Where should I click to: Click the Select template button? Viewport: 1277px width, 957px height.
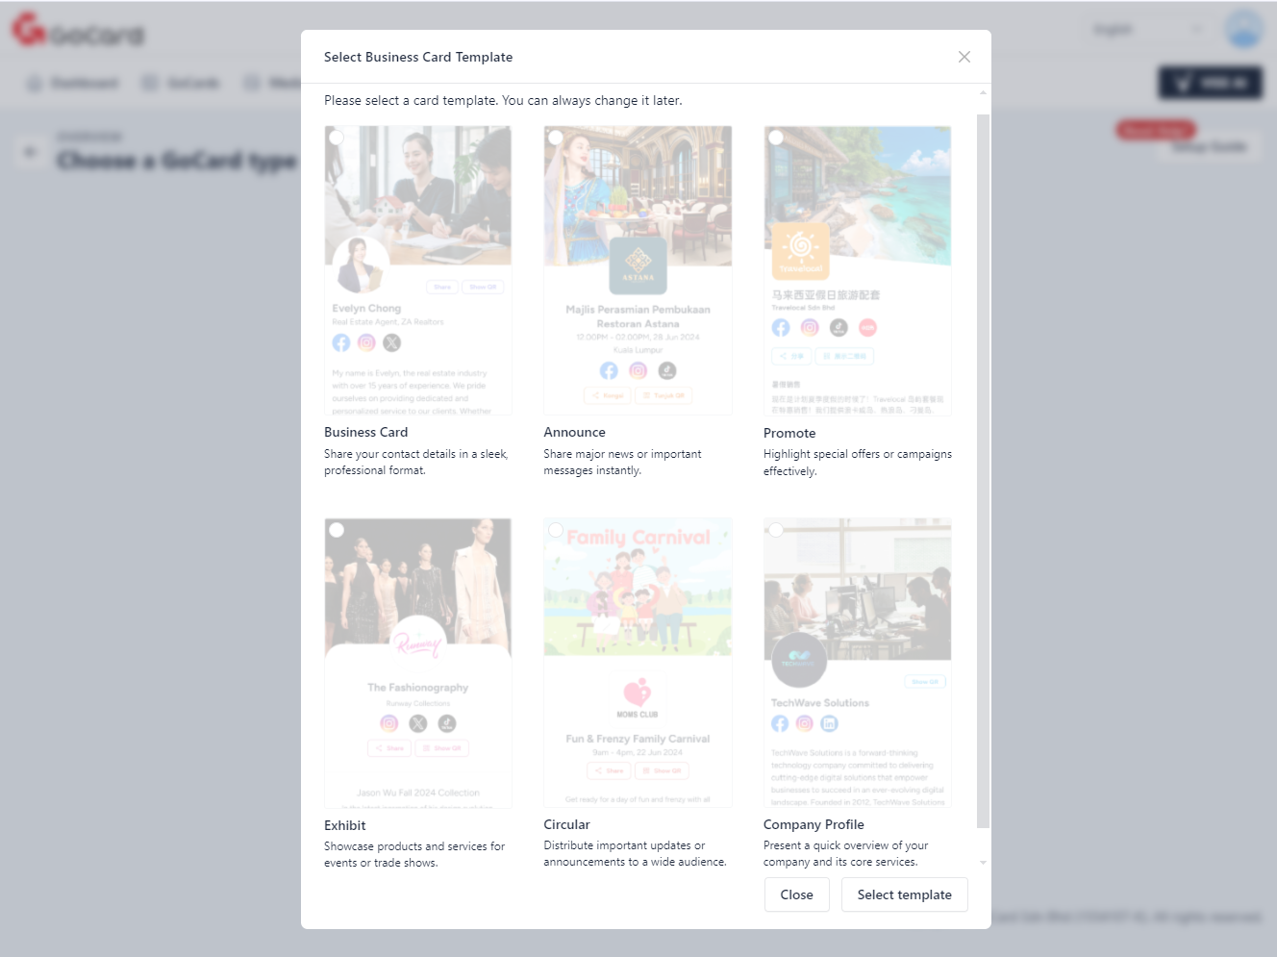(x=904, y=894)
